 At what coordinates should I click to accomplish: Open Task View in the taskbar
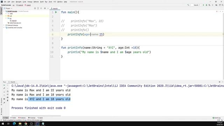click(8, 124)
